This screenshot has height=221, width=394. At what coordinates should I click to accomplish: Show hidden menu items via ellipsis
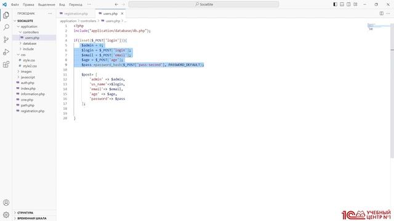89,4
